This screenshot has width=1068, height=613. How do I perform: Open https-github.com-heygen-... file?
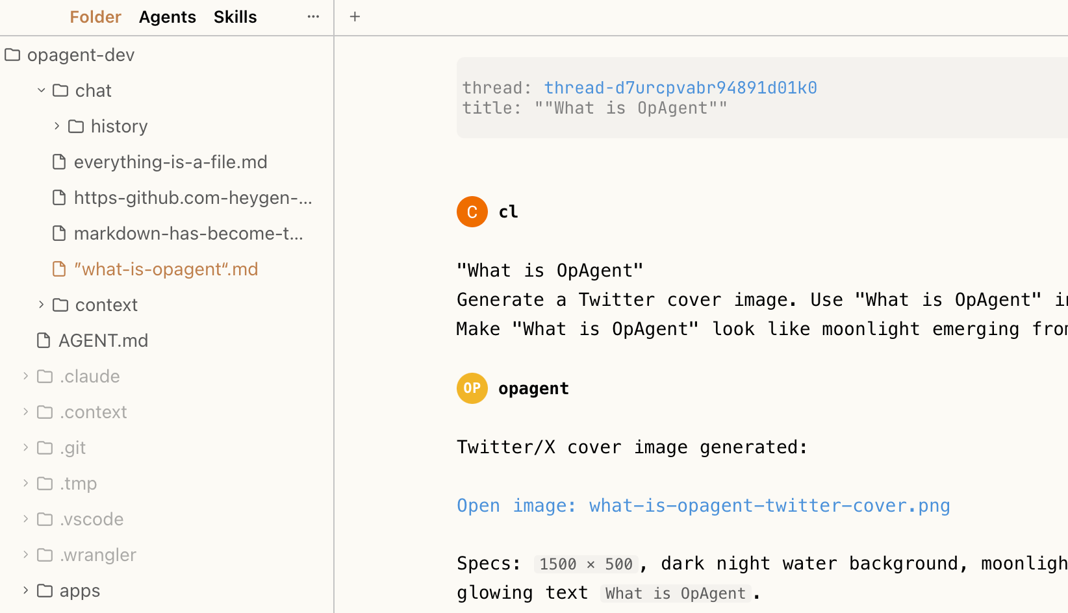(x=193, y=197)
